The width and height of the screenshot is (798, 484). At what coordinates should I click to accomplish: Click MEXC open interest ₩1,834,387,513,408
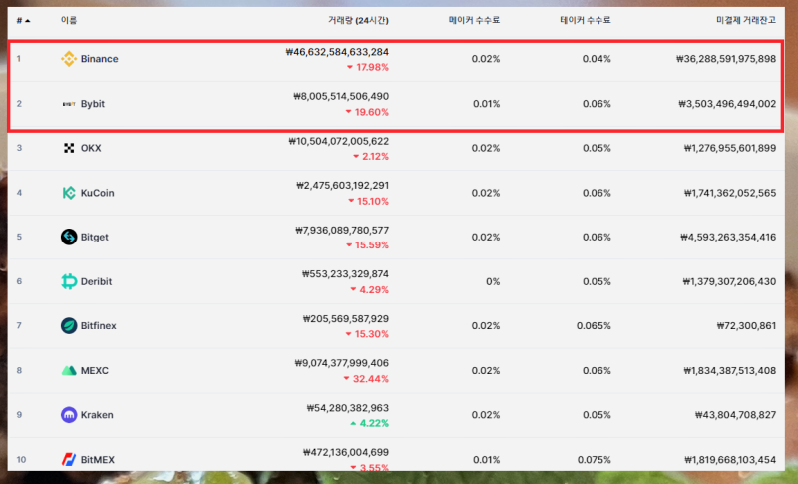click(730, 370)
